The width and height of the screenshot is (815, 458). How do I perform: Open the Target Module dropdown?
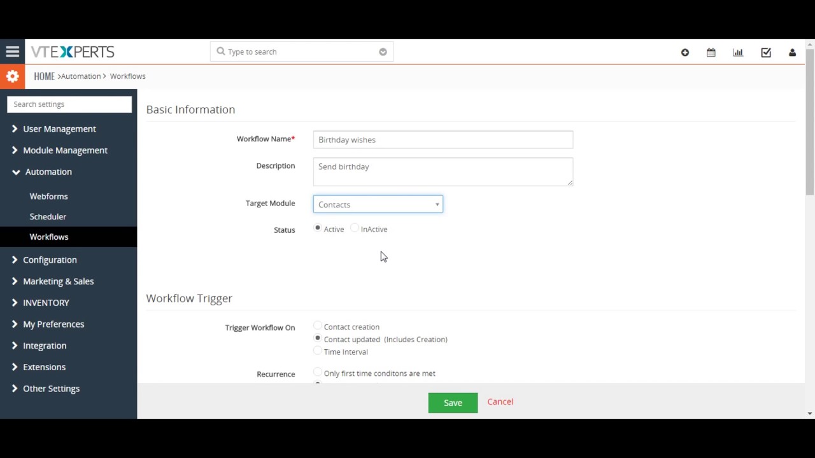(378, 204)
